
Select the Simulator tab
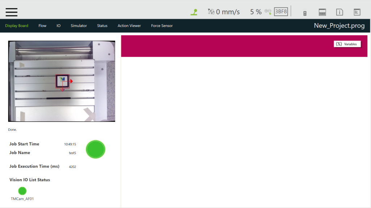coord(79,26)
